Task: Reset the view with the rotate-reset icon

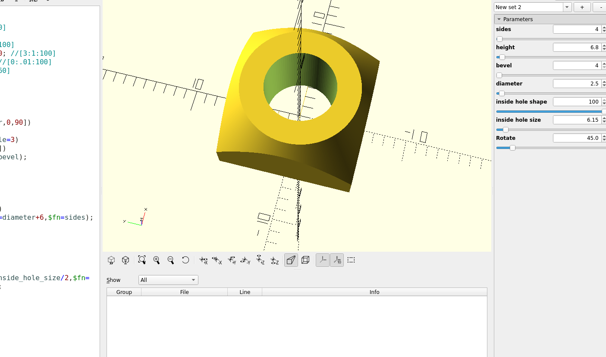Action: point(185,260)
